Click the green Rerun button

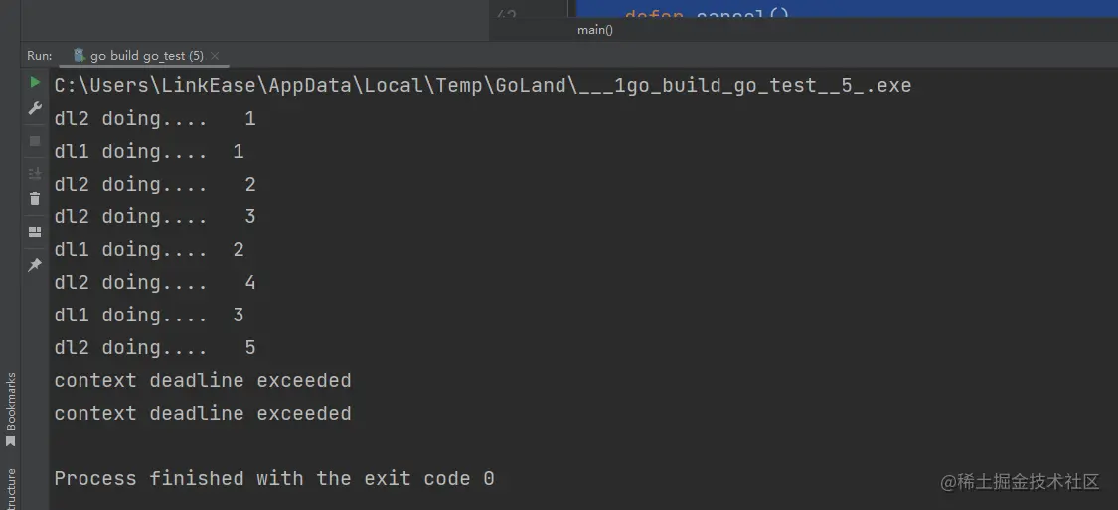(x=35, y=82)
